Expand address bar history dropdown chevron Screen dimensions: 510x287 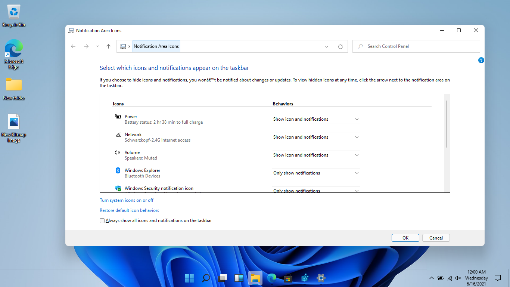tap(327, 47)
